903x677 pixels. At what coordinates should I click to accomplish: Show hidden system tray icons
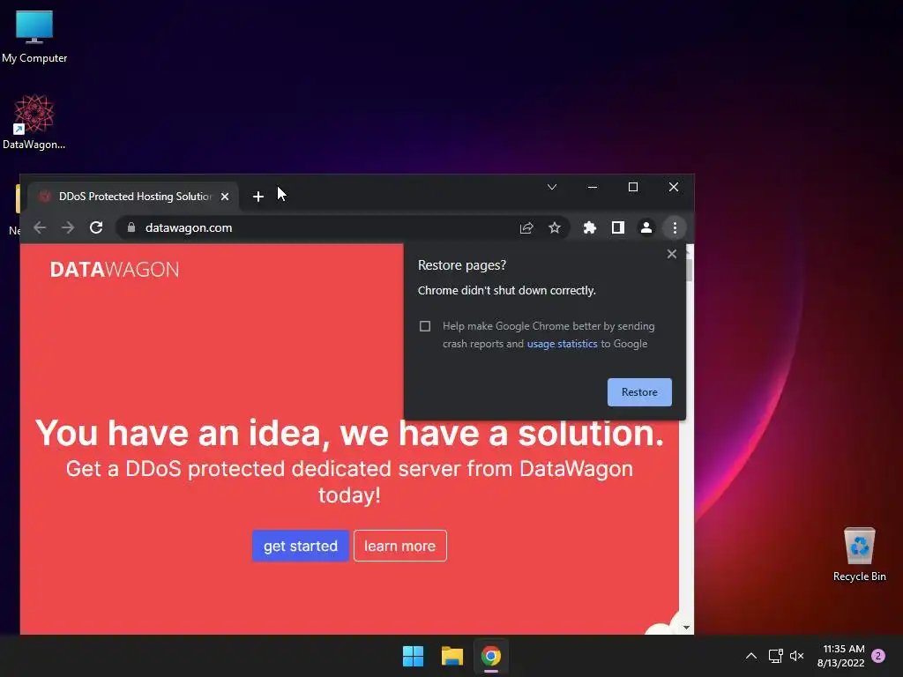pyautogui.click(x=751, y=656)
